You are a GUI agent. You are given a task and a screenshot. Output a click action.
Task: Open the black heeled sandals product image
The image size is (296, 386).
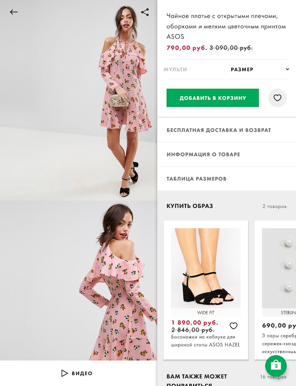pos(206,268)
